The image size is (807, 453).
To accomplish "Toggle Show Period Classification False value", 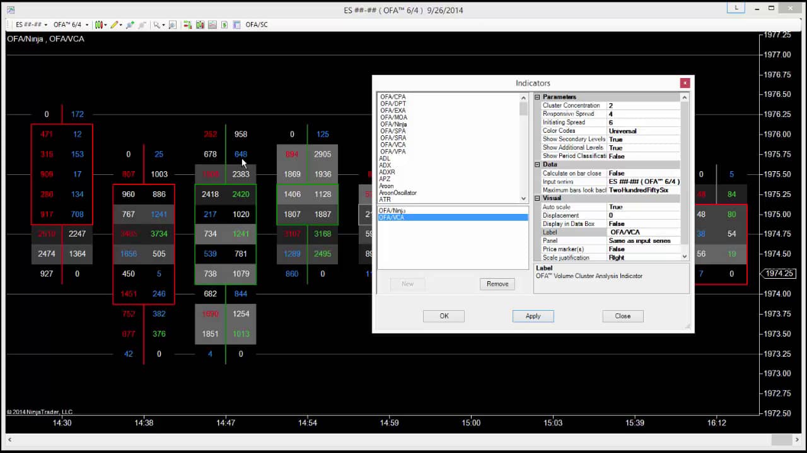I will 643,156.
